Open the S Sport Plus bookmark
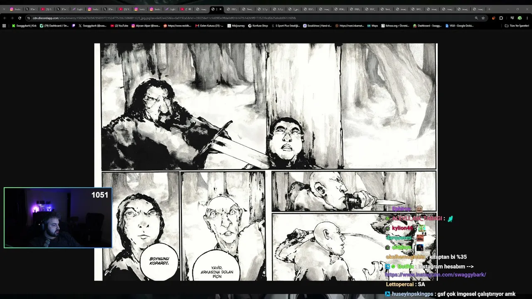This screenshot has width=532, height=299. 286,26
